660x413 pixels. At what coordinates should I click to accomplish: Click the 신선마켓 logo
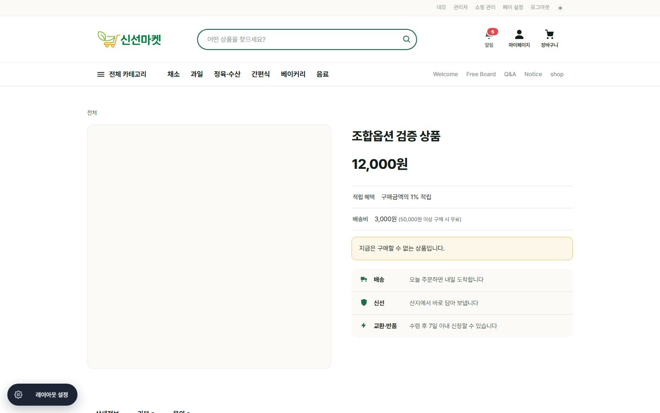pyautogui.click(x=129, y=39)
